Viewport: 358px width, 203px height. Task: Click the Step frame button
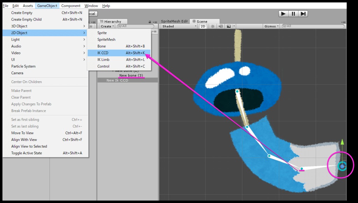pyautogui.click(x=303, y=14)
